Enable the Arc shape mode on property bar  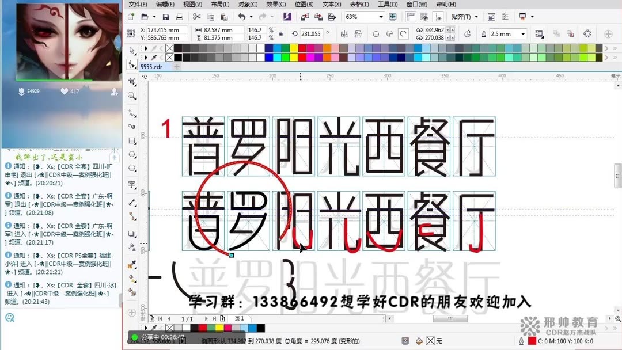coord(403,33)
